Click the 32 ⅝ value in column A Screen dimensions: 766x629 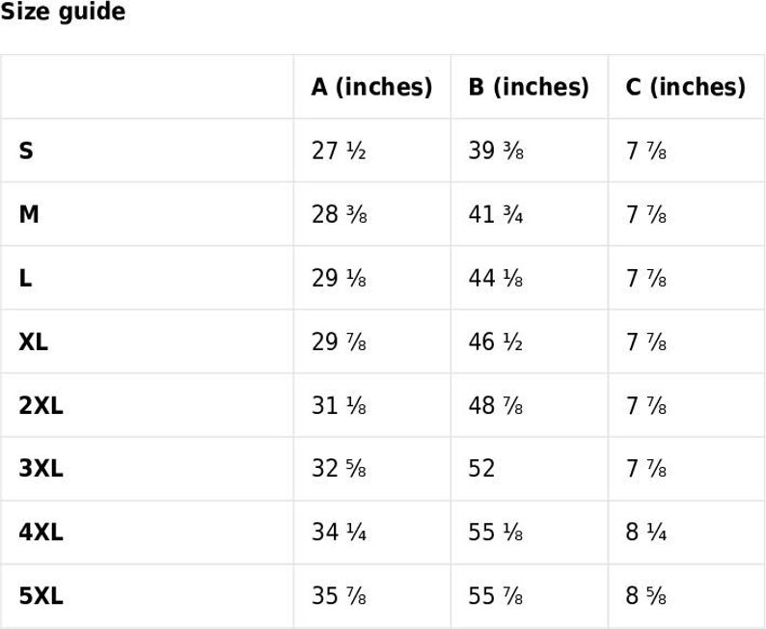[x=339, y=468]
